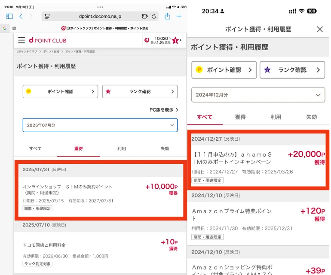This screenshot has width=331, height=275.
Task: Close the current tab with x icon
Action: [14, 28]
